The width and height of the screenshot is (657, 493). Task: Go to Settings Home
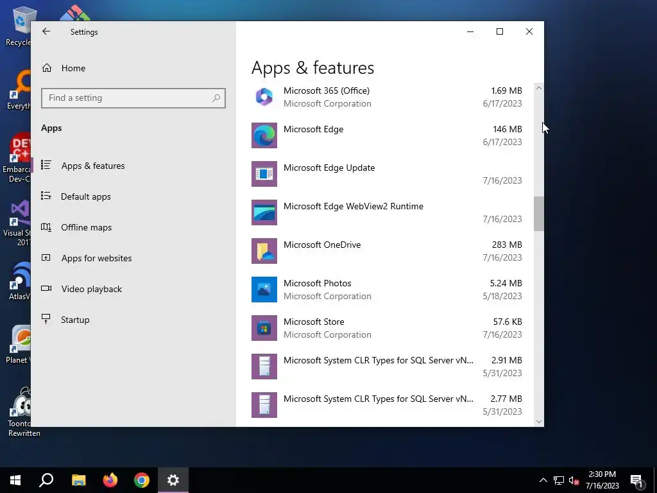click(x=73, y=68)
